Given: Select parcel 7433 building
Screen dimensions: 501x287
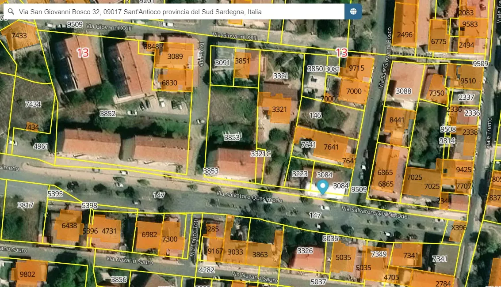Looking at the screenshot, I should click(20, 36).
